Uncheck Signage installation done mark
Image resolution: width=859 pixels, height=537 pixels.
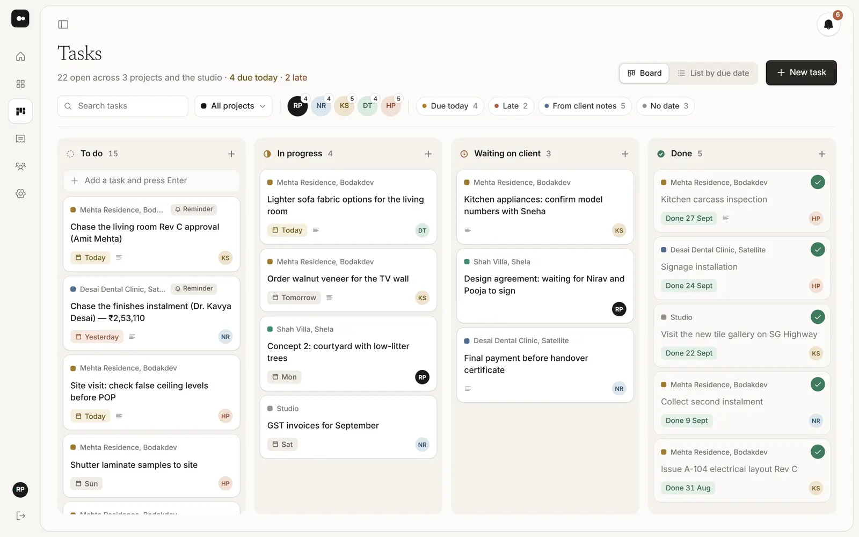pos(817,250)
